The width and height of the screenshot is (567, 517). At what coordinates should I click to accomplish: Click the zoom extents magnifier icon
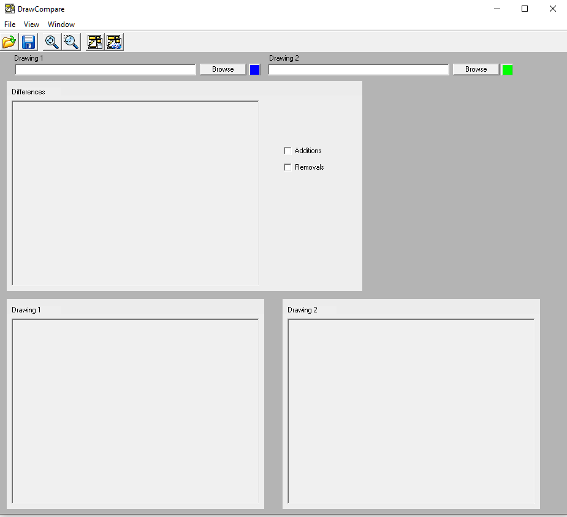tap(51, 42)
